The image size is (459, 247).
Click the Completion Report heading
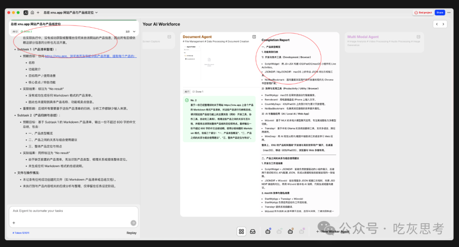275,40
